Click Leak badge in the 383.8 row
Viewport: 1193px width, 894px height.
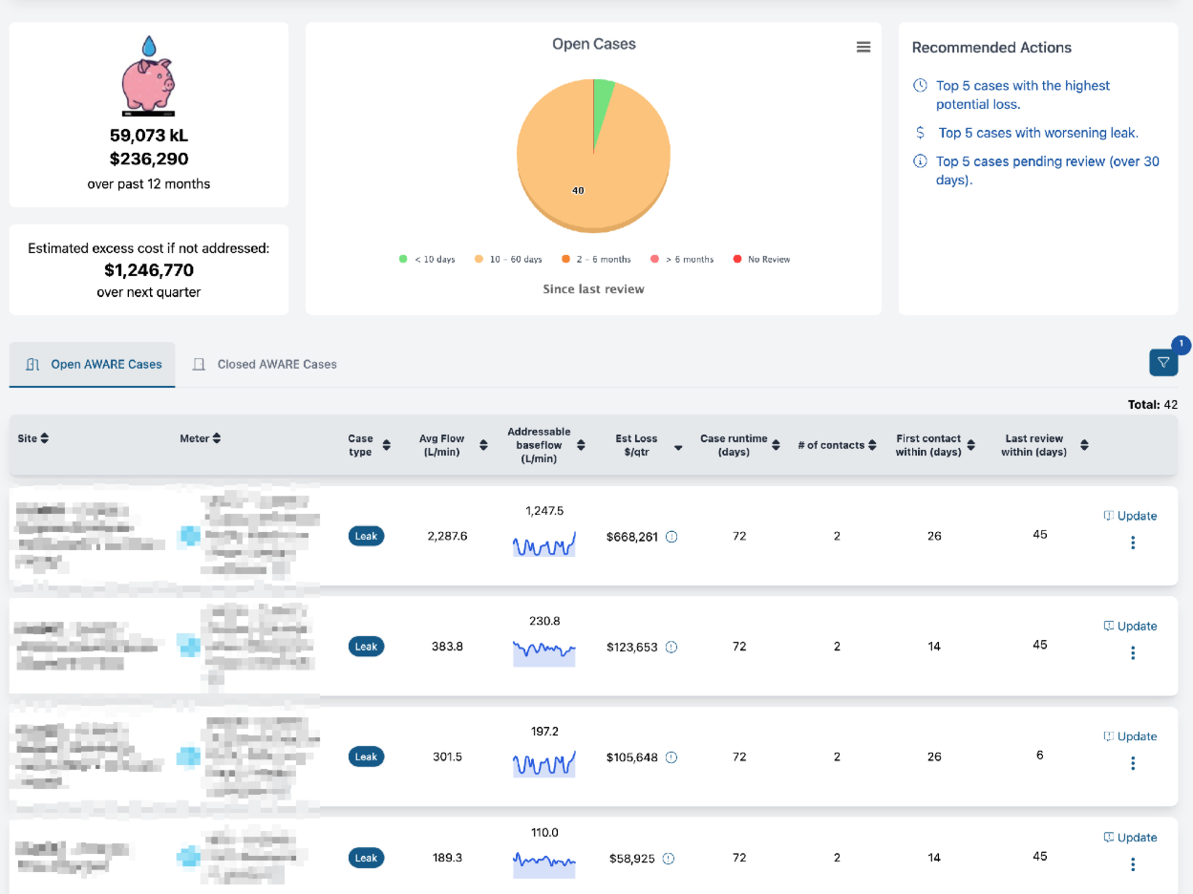[x=366, y=647]
